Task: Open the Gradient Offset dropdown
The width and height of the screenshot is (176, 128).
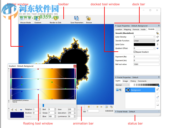Action: click(154, 48)
